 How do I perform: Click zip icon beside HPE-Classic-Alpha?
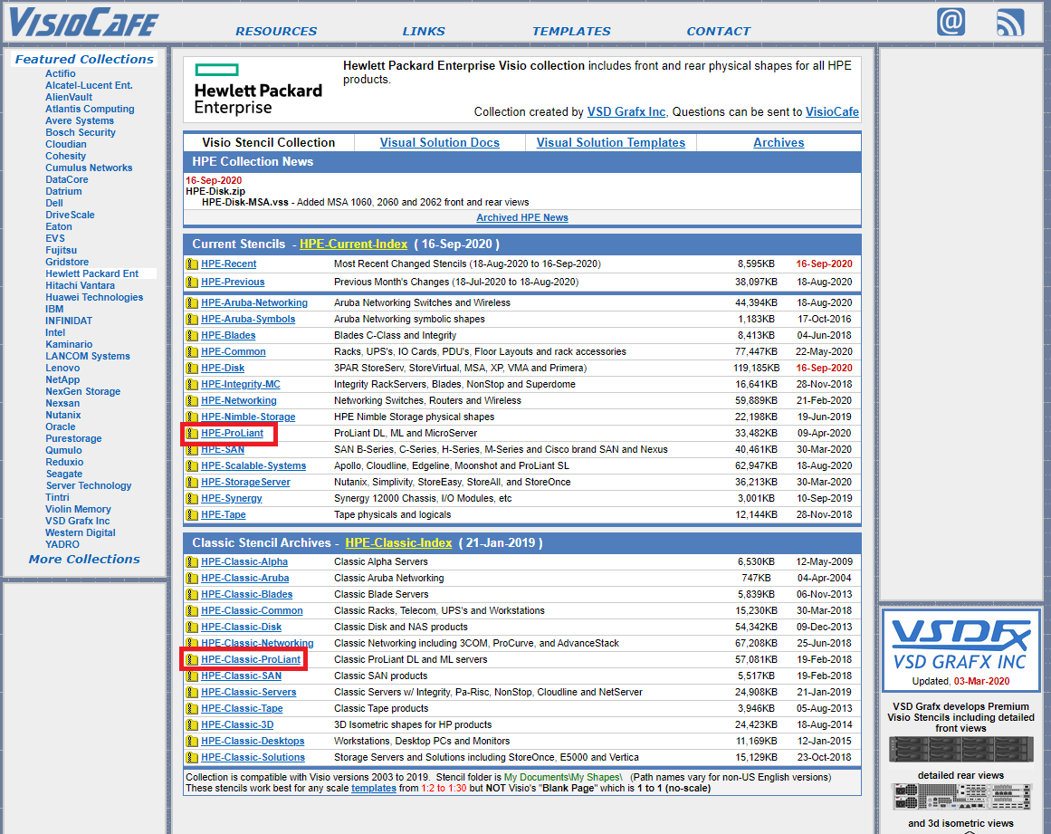[192, 561]
